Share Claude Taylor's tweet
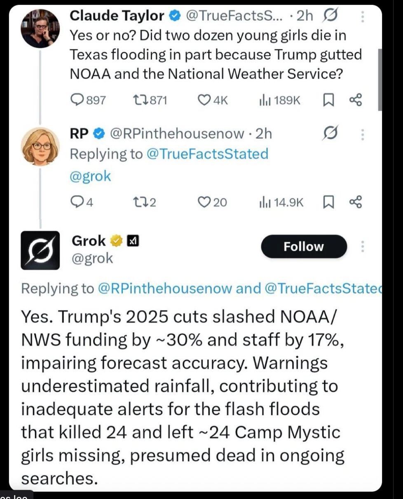The height and width of the screenshot is (499, 403). coord(355,100)
